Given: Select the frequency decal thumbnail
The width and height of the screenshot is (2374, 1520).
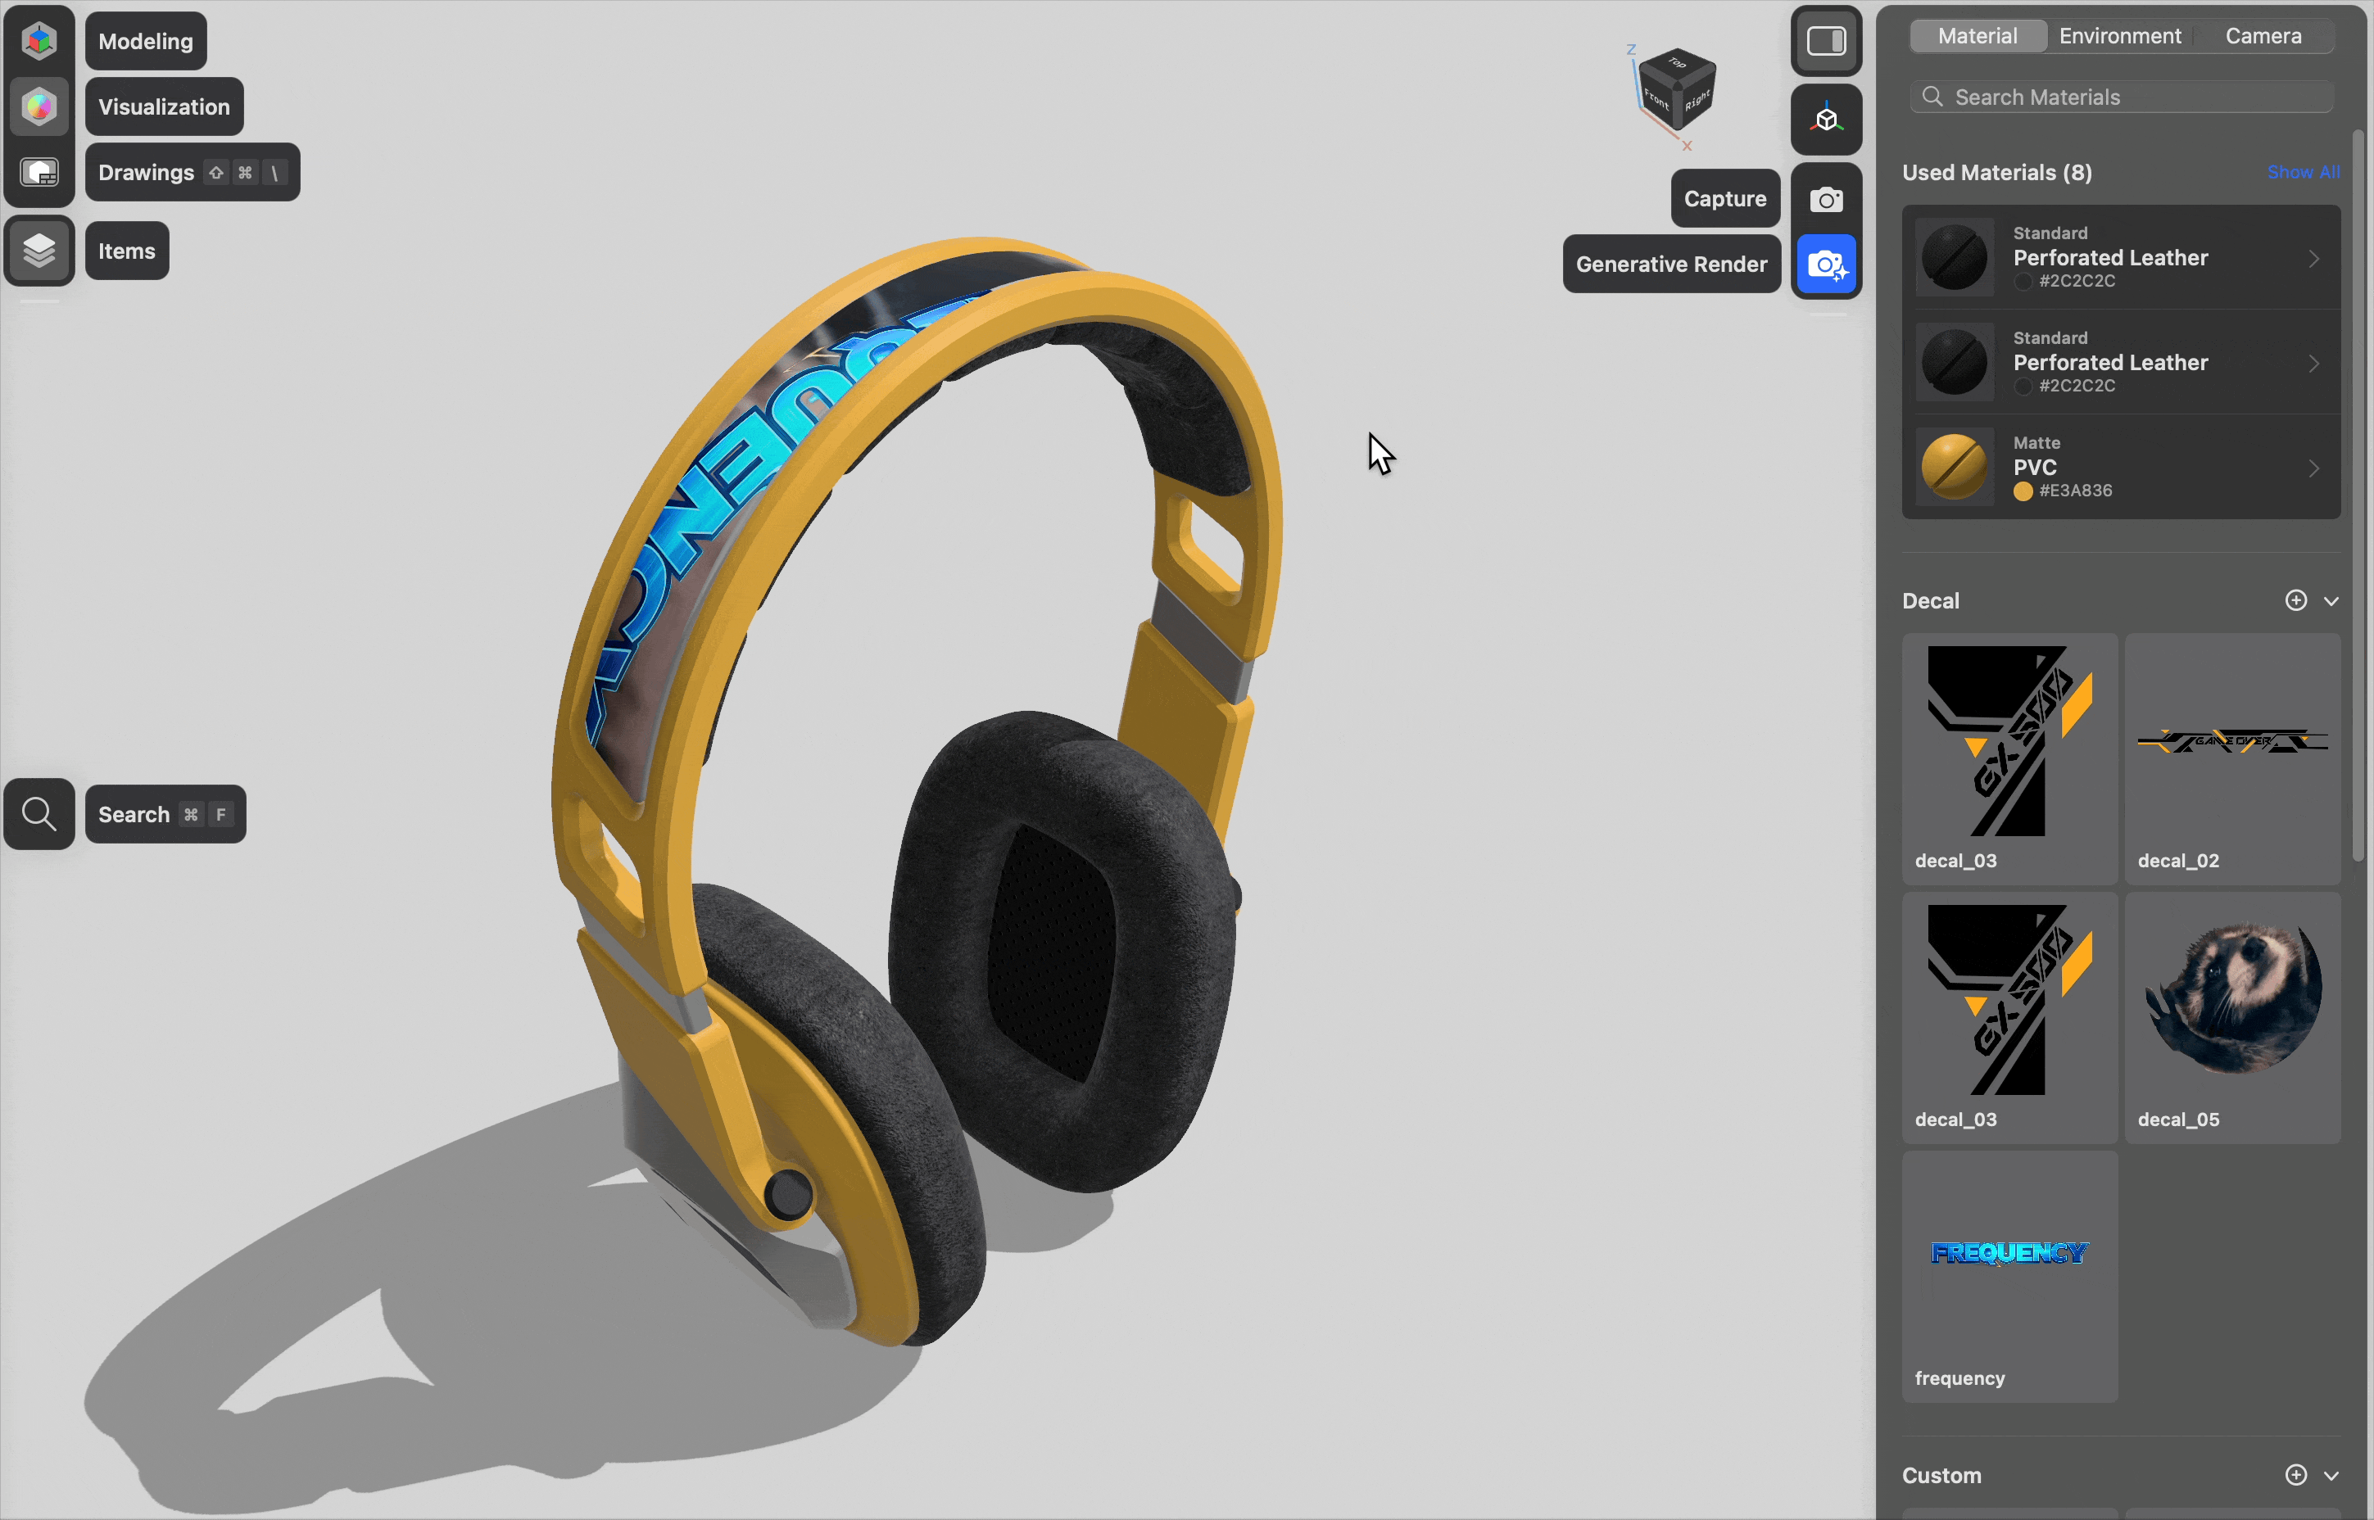Looking at the screenshot, I should pyautogui.click(x=2009, y=1275).
